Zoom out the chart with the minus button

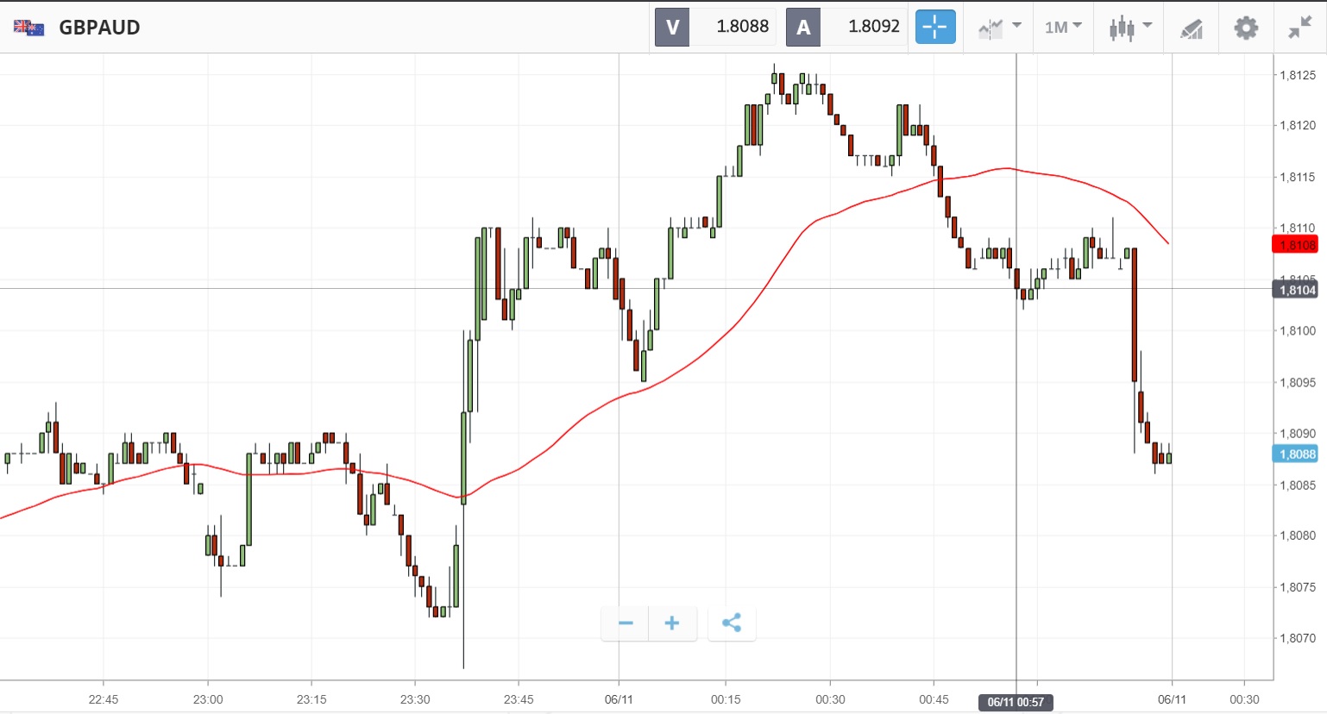[626, 623]
